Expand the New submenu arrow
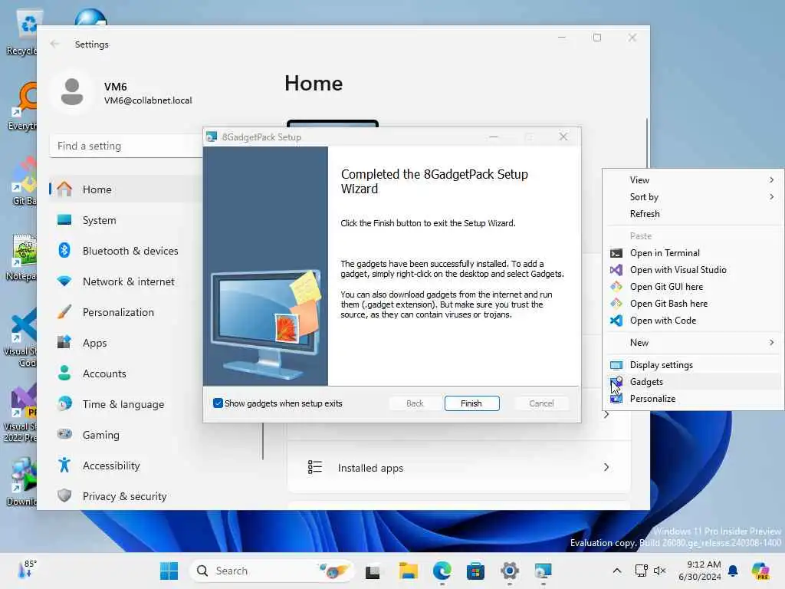This screenshot has height=589, width=785. pos(771,343)
